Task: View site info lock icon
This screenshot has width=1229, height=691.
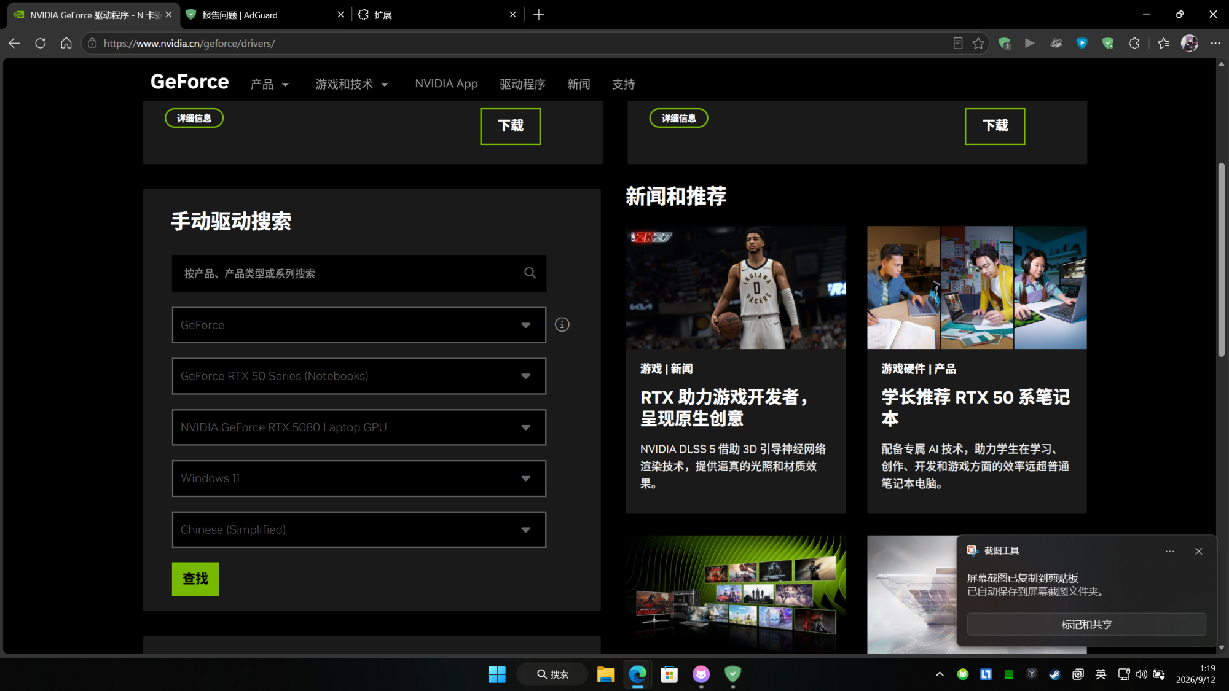Action: [92, 43]
